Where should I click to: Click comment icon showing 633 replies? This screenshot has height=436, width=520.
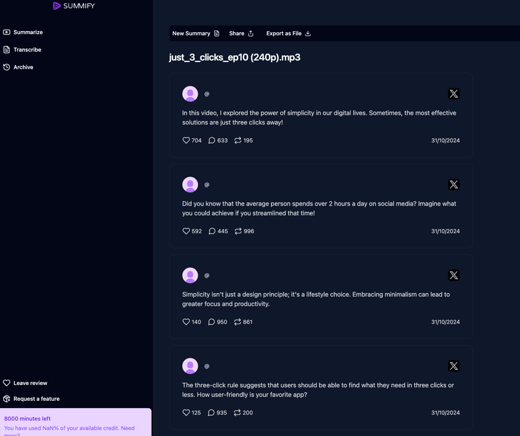212,140
